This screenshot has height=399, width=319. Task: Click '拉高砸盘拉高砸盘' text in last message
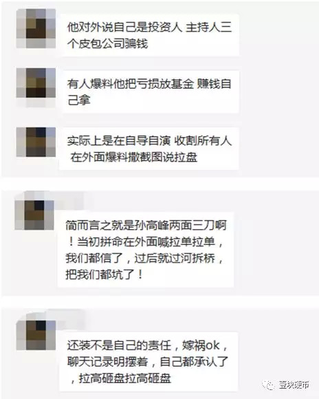pos(124,378)
